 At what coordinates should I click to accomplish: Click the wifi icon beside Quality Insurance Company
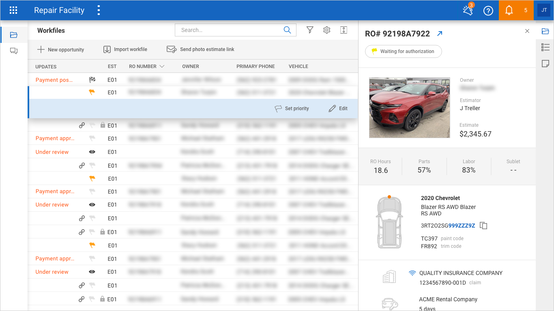click(412, 273)
